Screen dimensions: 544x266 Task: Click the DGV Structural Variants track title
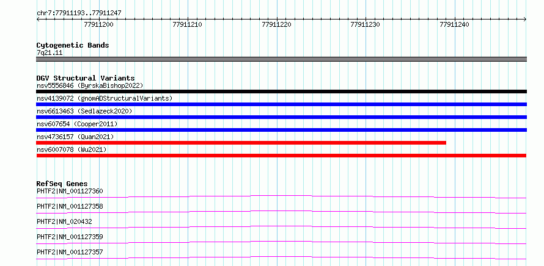[86, 78]
